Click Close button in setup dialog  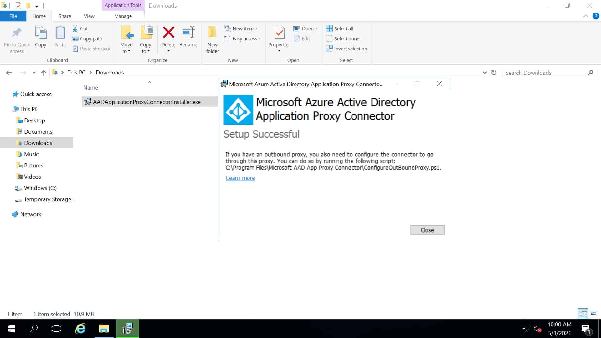[x=427, y=230]
